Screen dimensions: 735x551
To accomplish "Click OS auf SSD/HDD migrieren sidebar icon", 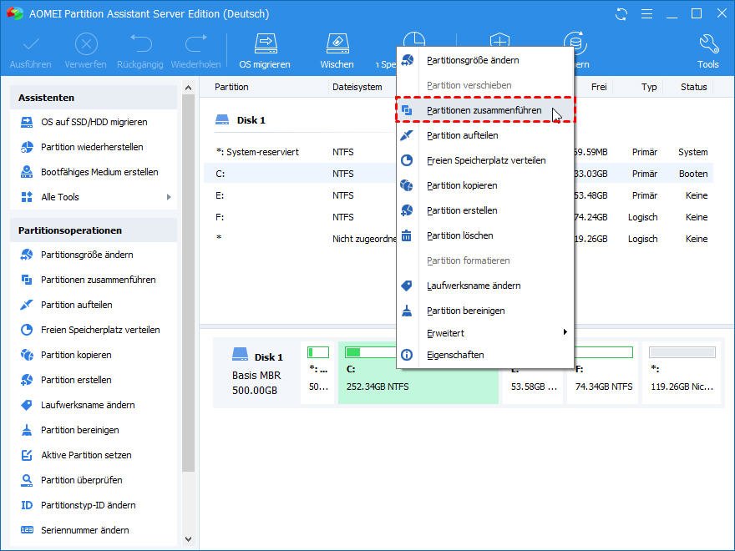I will point(27,122).
